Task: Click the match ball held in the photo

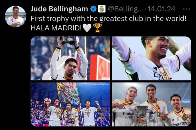Action: (x=47, y=101)
